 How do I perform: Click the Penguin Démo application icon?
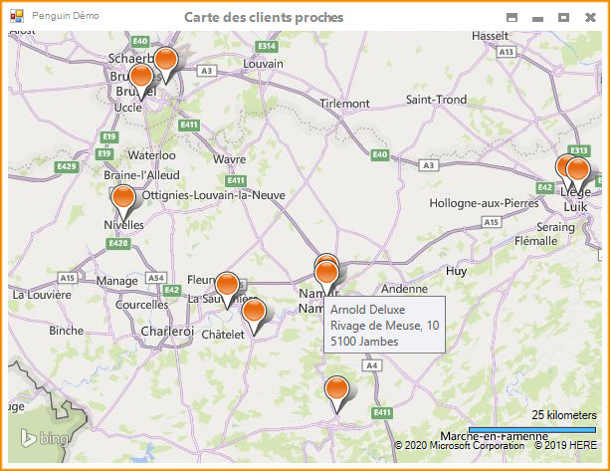16,17
